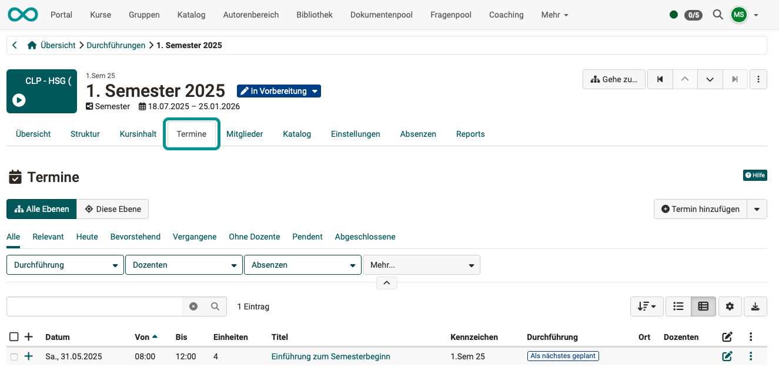Expand the In Vorbereitung status dropdown
This screenshot has width=779, height=374.
315,91
